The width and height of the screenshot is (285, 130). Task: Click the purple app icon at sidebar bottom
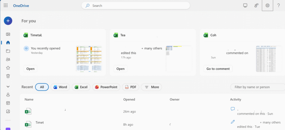8,129
